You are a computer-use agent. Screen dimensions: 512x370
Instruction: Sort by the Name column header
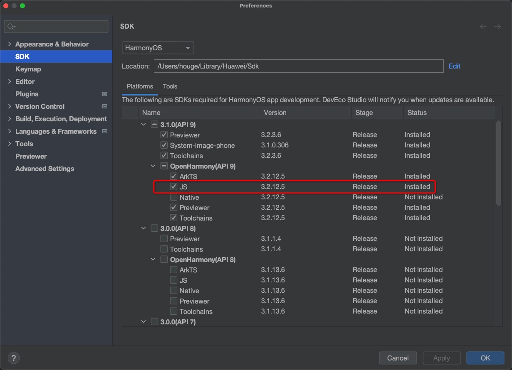pos(199,113)
